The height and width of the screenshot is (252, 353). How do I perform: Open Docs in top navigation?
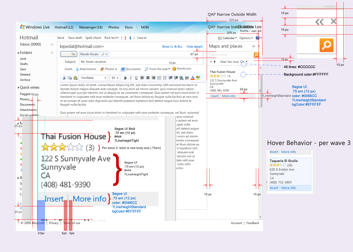pos(129,27)
